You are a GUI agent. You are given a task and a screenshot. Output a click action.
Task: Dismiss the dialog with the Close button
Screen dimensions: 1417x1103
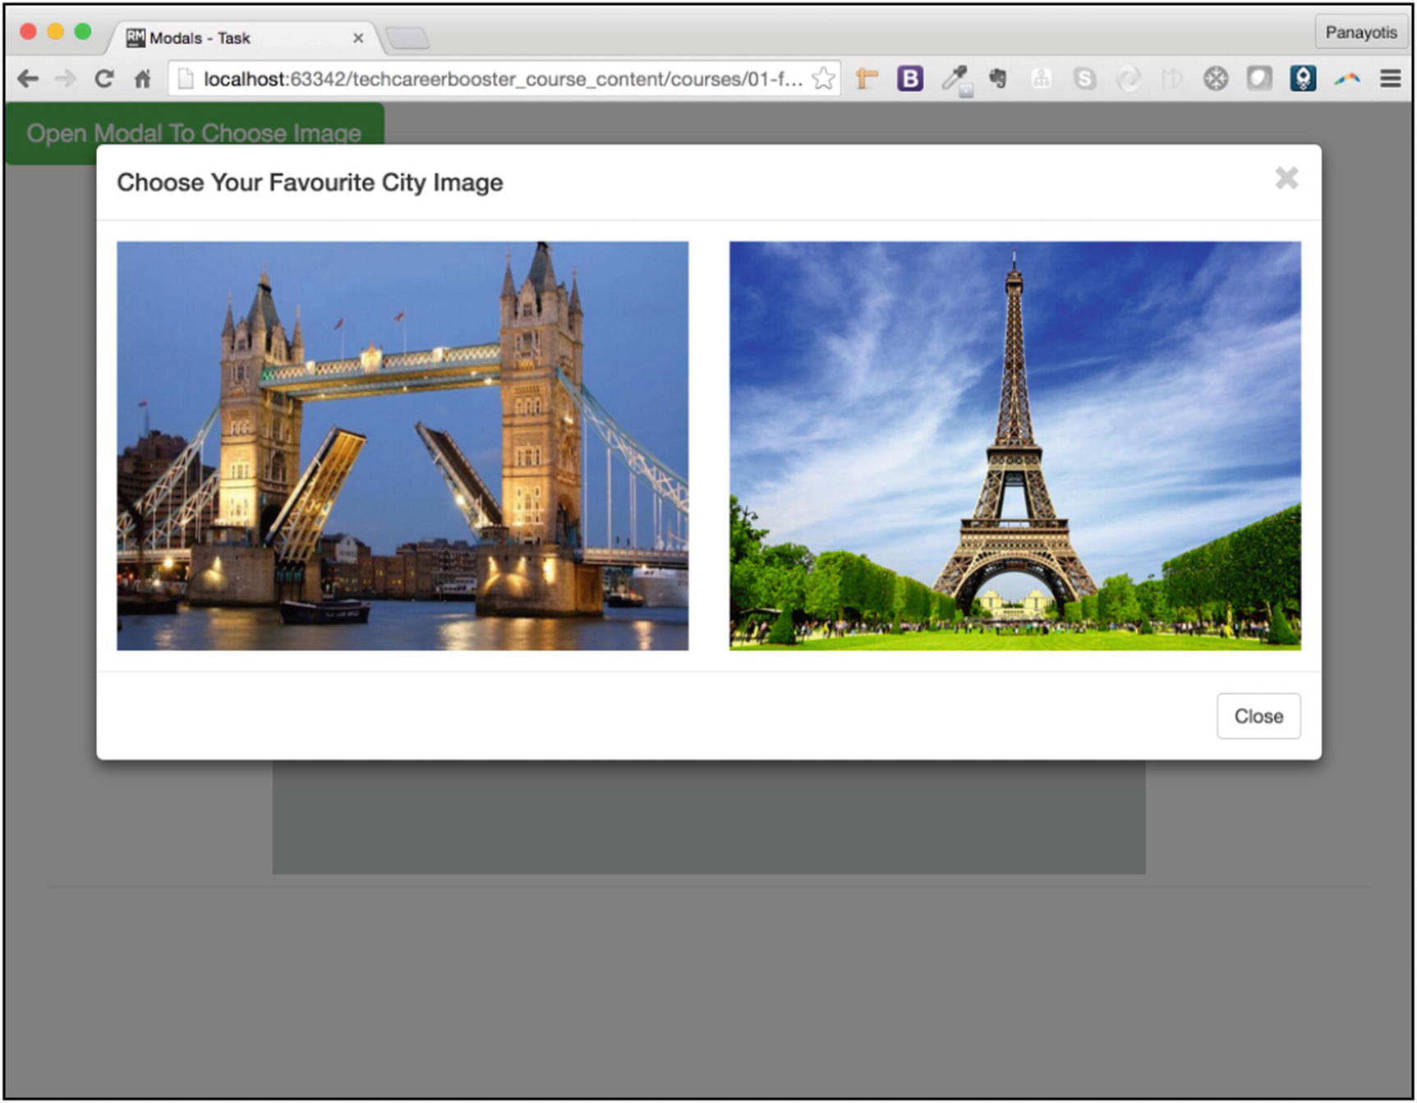(1258, 715)
